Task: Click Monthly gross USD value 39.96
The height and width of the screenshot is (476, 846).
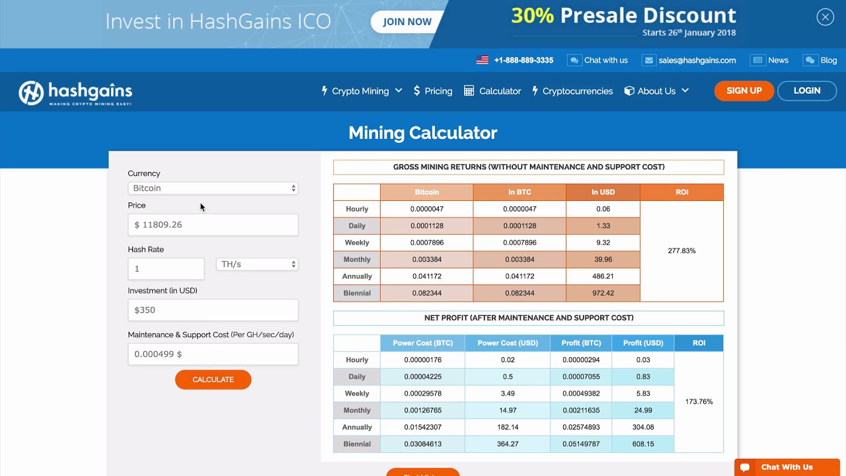Action: coord(603,260)
